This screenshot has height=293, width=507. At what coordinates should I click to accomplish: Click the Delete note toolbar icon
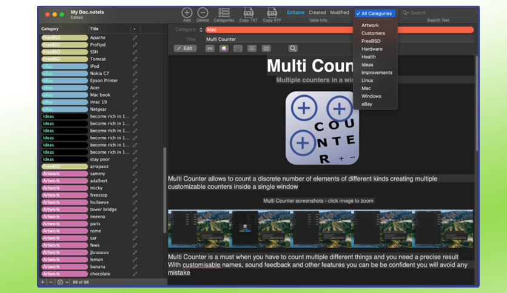click(x=203, y=13)
